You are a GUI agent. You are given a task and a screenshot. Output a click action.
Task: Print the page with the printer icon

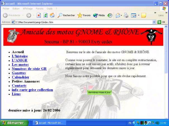click(126, 15)
